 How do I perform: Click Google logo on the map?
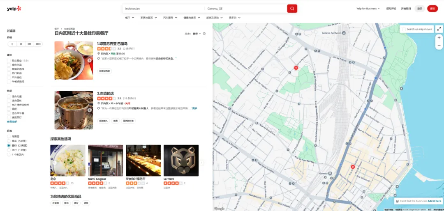(219, 209)
